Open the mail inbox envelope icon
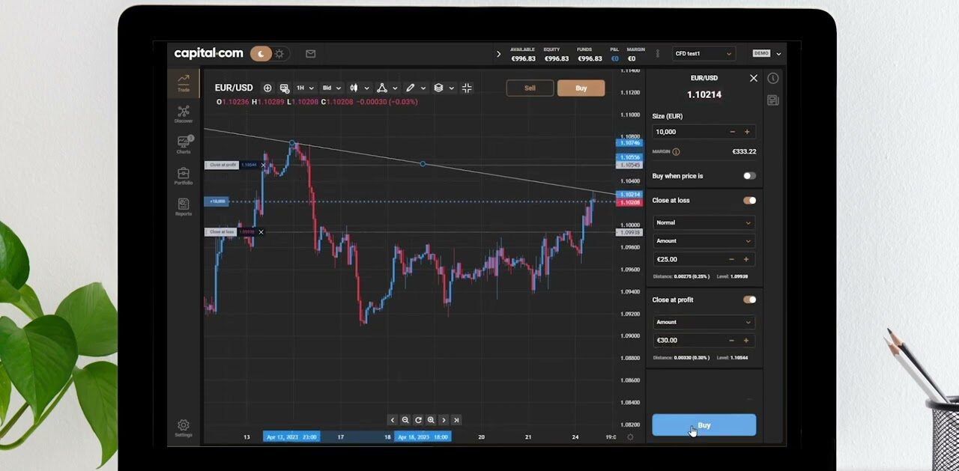This screenshot has height=471, width=959. point(310,54)
